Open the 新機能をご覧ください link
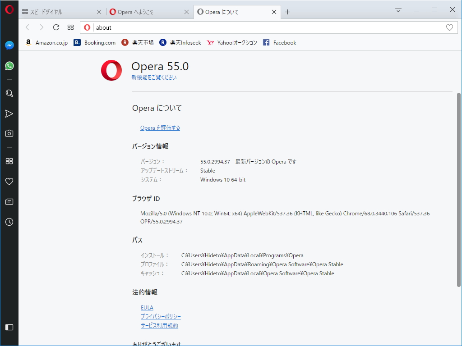The width and height of the screenshot is (462, 346). pyautogui.click(x=153, y=77)
